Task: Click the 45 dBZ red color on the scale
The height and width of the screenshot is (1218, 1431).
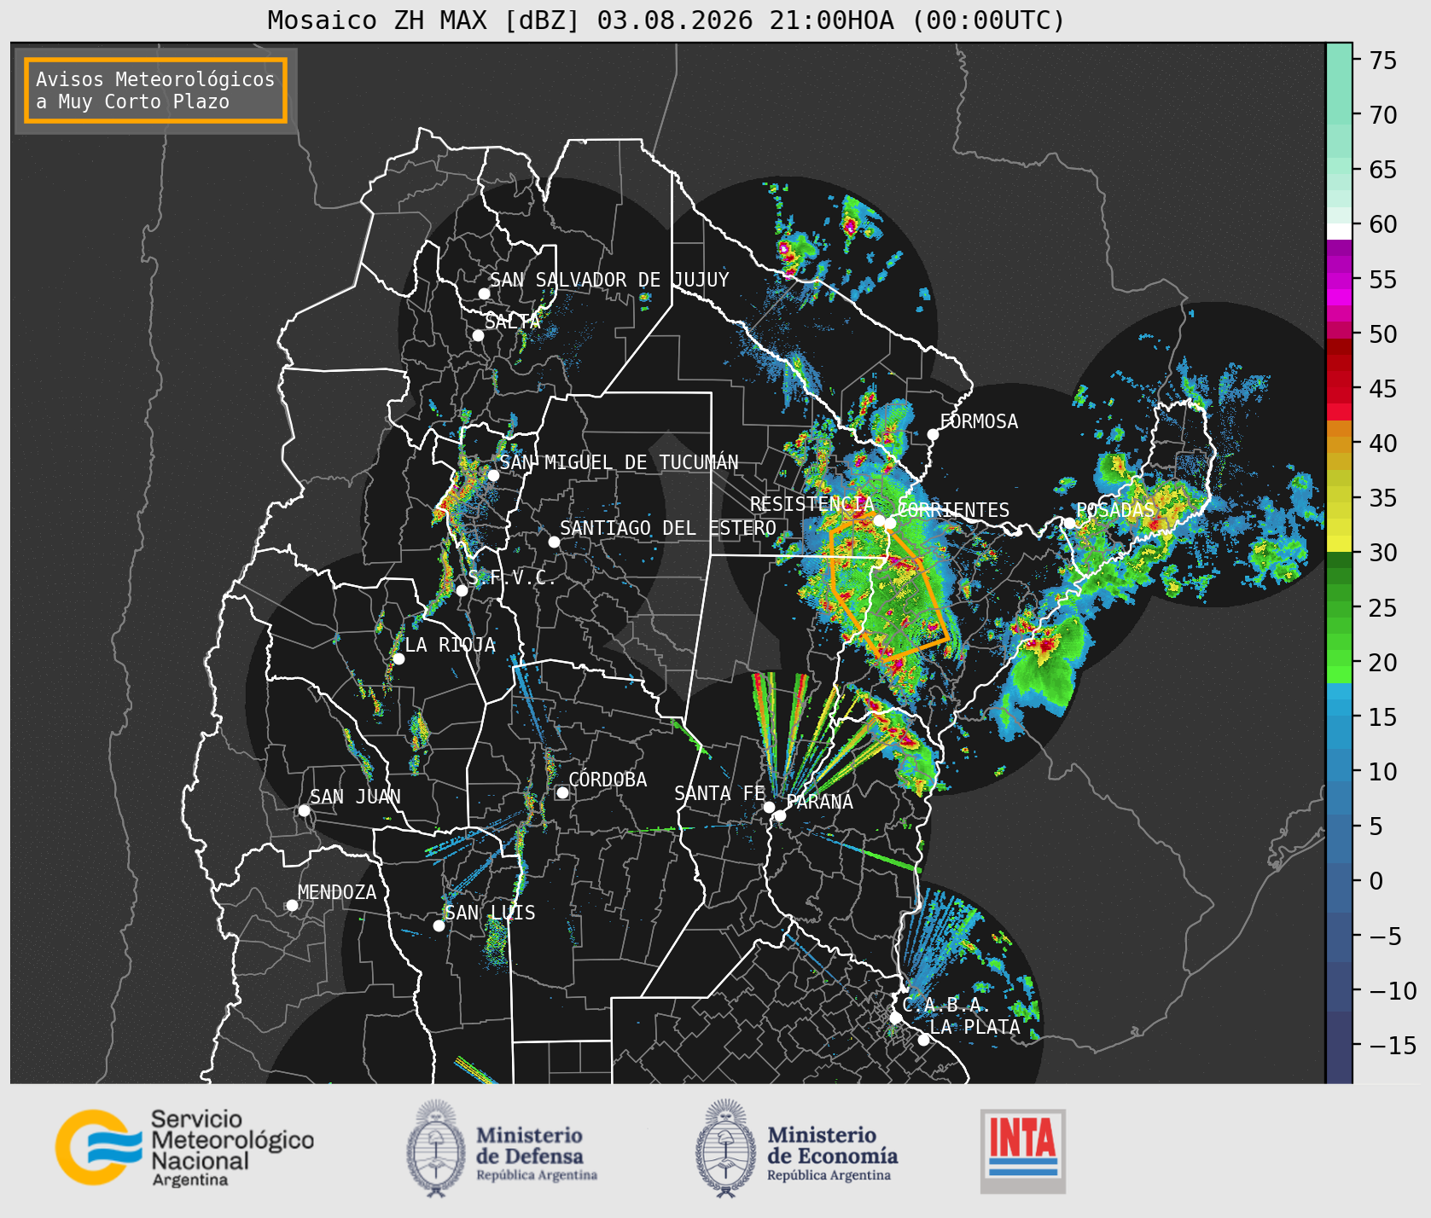Action: click(x=1339, y=396)
